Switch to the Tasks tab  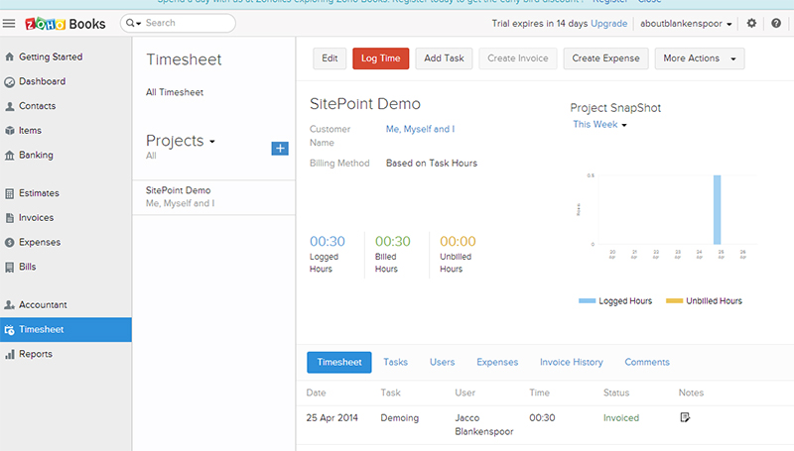395,362
